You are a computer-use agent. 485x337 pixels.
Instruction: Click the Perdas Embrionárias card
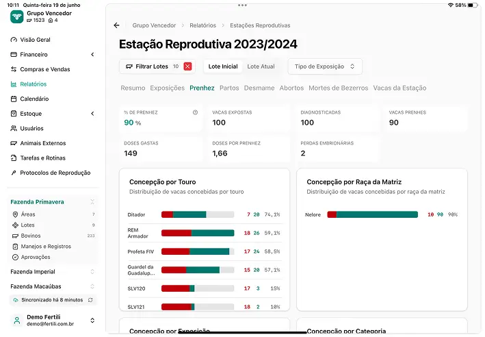click(338, 149)
